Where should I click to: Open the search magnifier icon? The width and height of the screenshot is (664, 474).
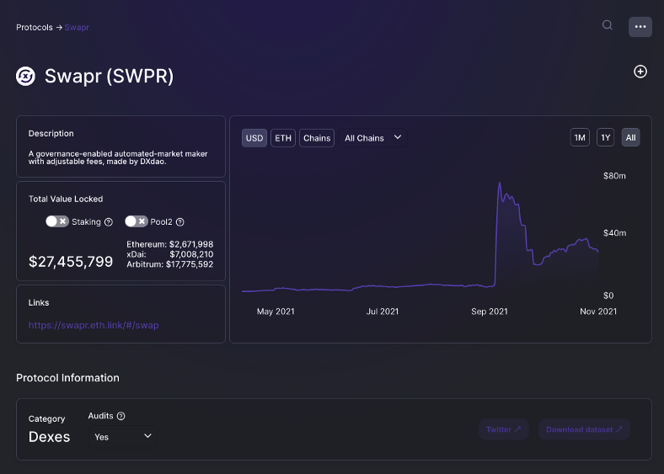click(608, 25)
